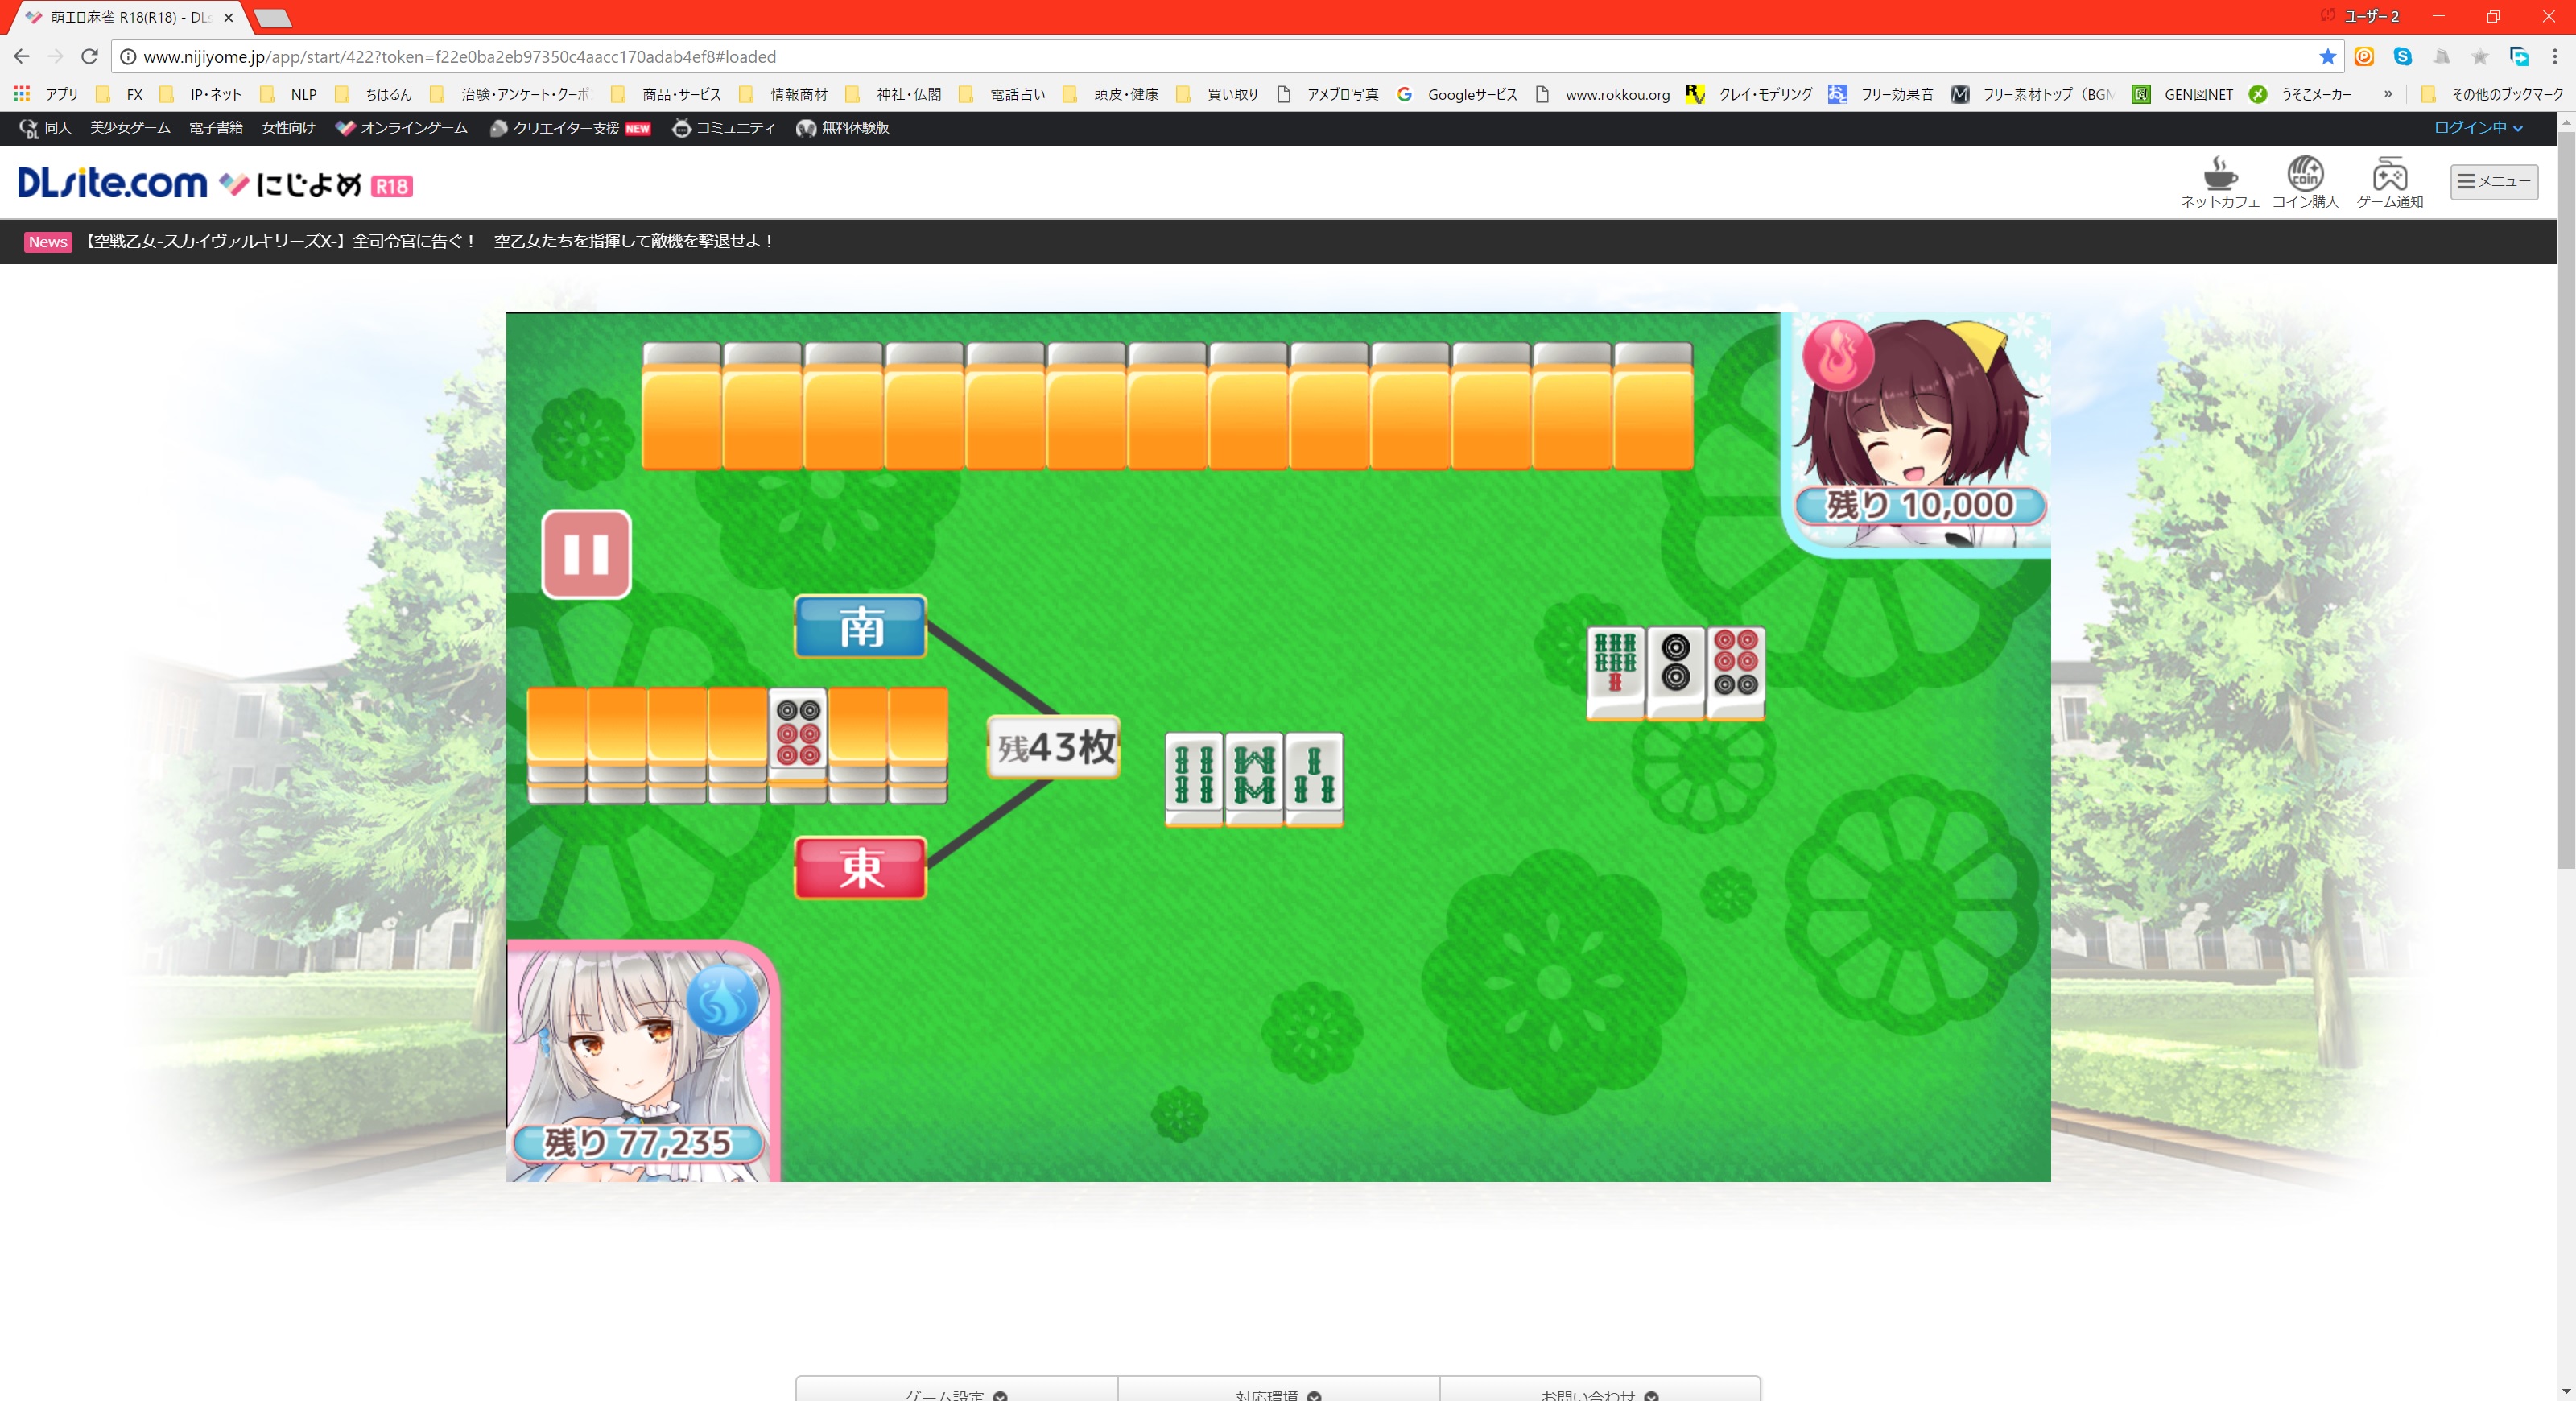Click the コイン購入 coin icon
2576x1401 pixels.
pos(2305,174)
